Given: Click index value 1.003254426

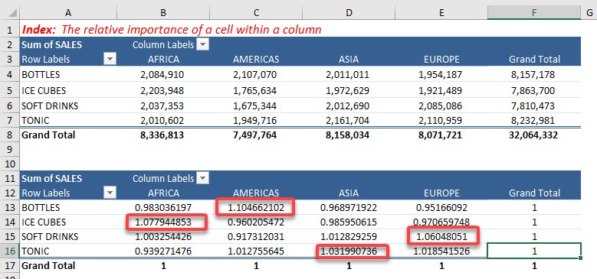Looking at the screenshot, I should pyautogui.click(x=163, y=237).
